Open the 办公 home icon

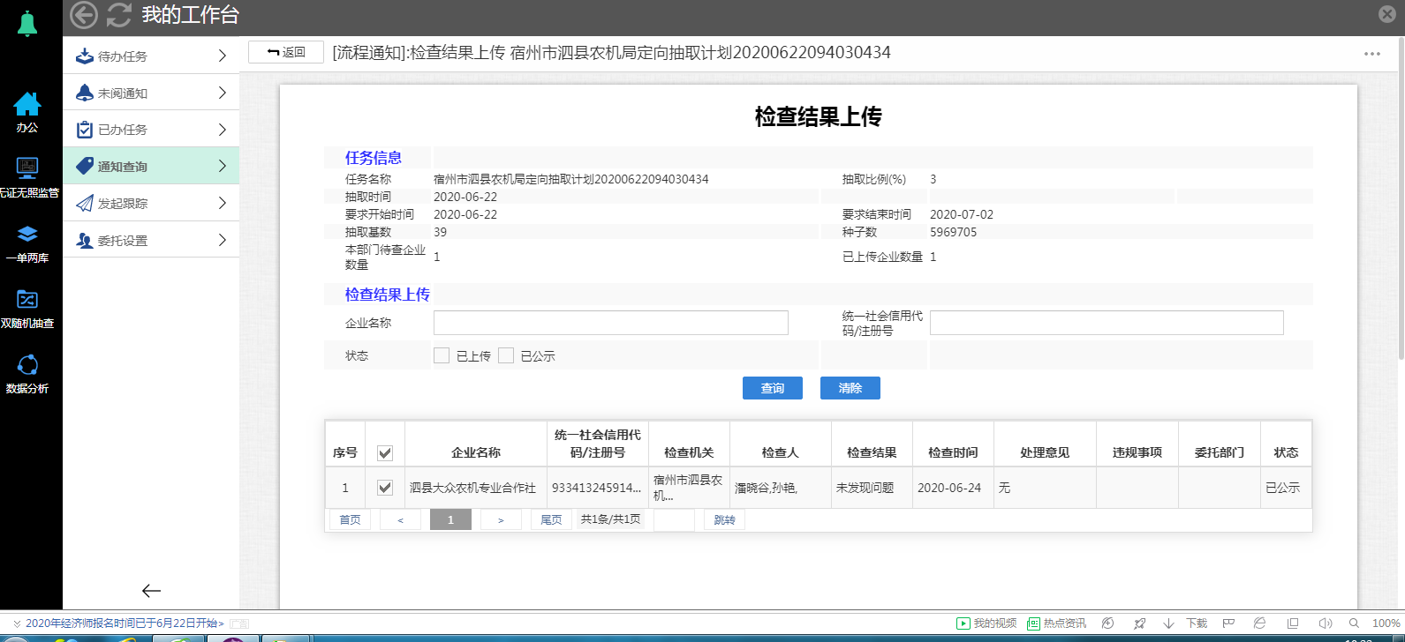(x=27, y=104)
